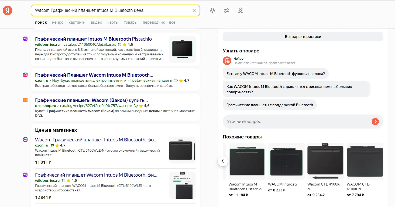The height and width of the screenshot is (207, 395).
Task: Ask about drawing on large surfaces suggestion
Action: point(297,89)
